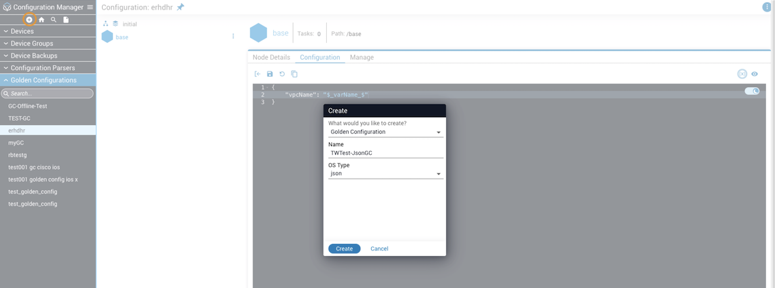
Task: Click the golden configurations Search box
Action: [x=47, y=93]
